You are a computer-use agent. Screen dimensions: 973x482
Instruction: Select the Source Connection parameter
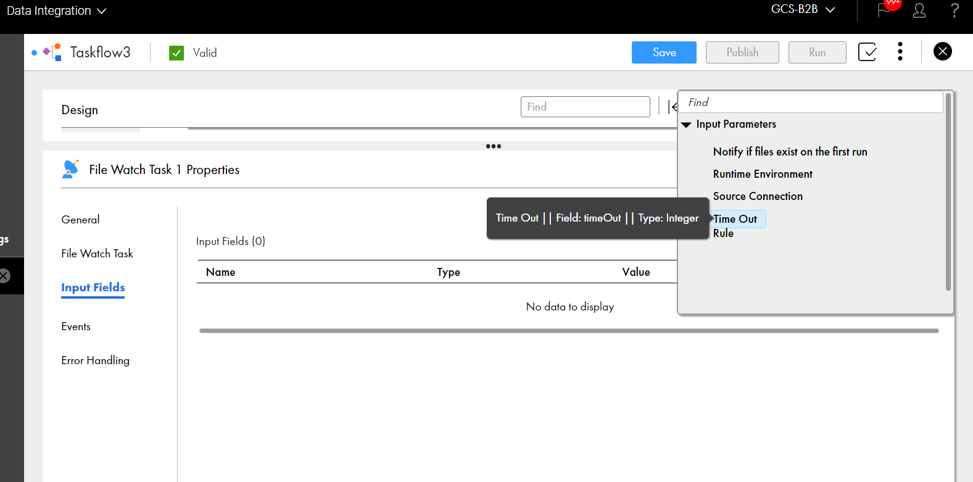(x=758, y=196)
